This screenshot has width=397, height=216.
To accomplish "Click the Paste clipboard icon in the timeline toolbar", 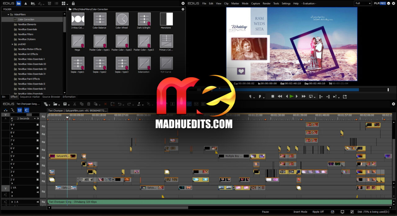I will [x=89, y=104].
